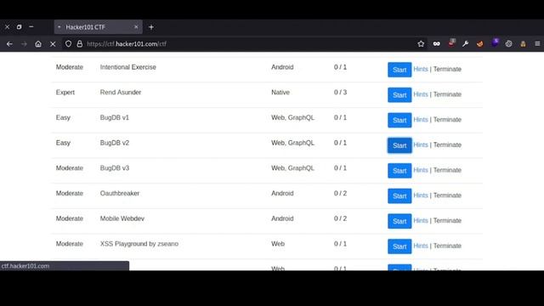This screenshot has height=306, width=544.
Task: Open Hints for Intentional Exercise
Action: tap(421, 69)
